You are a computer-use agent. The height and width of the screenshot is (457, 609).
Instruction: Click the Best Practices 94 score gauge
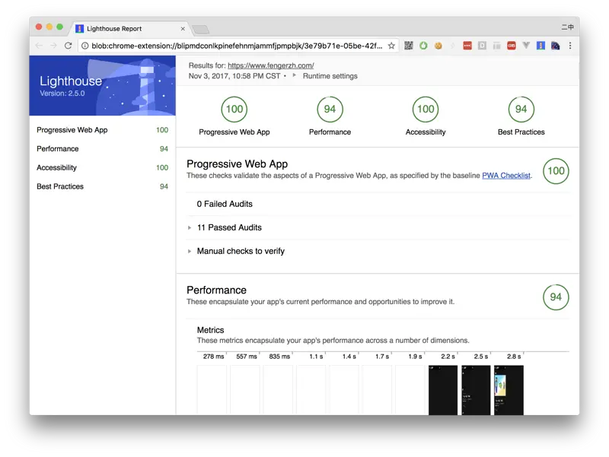521,109
